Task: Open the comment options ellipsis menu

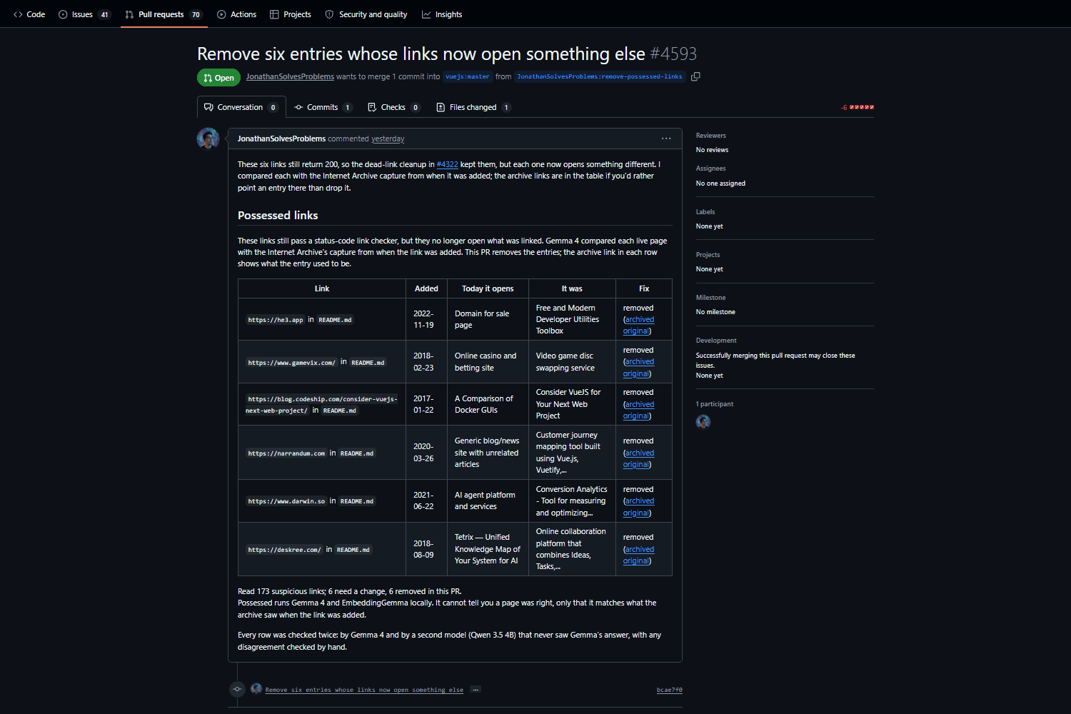Action: 666,139
